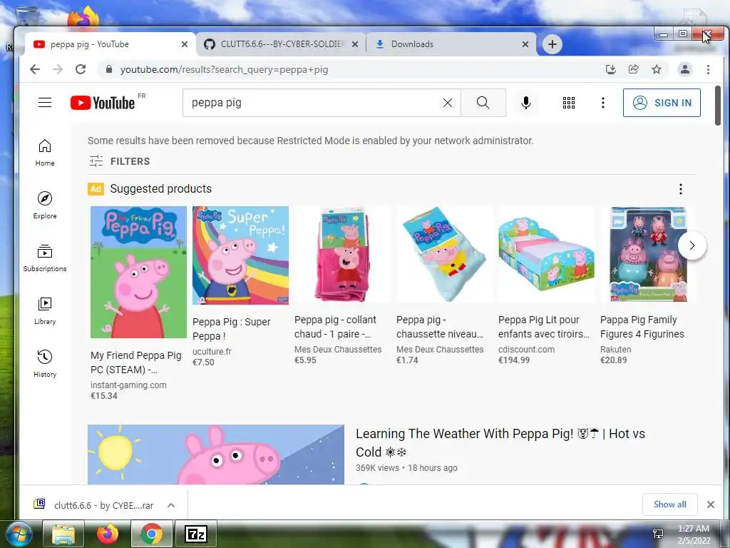Screen dimensions: 730x548
Task: Open a new tab with the plus button
Action: 552,44
